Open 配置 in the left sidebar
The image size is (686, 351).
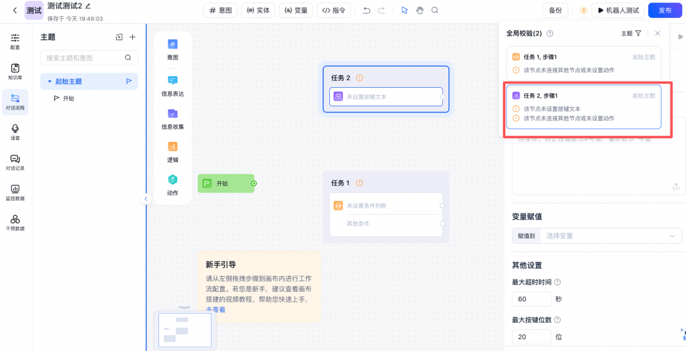point(15,41)
